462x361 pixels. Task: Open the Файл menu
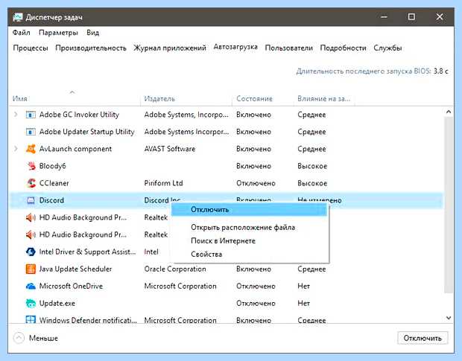(21, 32)
